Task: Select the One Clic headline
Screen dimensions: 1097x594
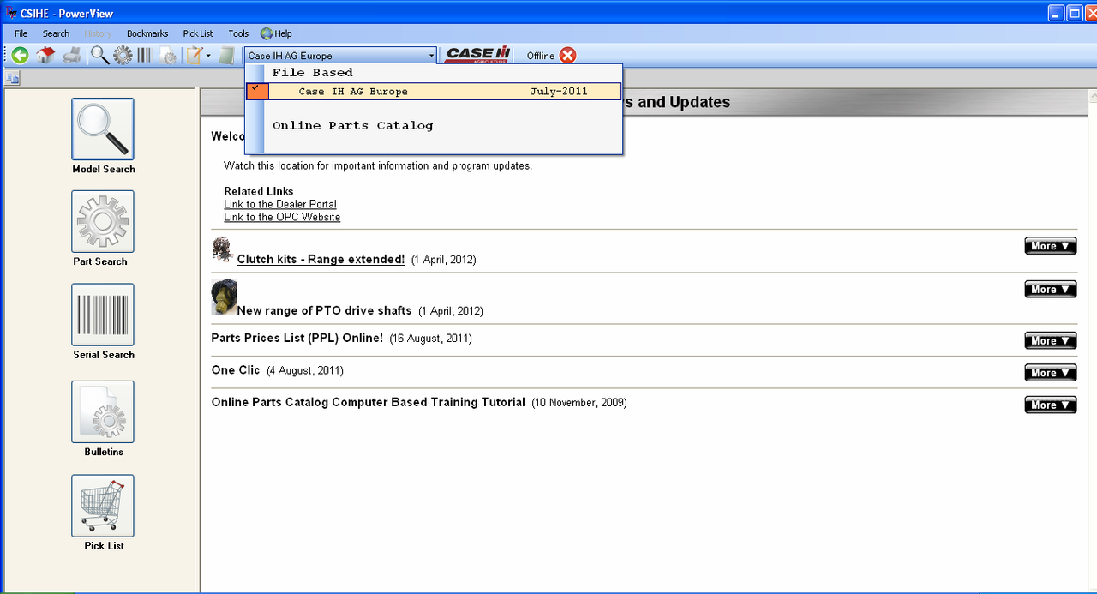Action: coord(236,370)
